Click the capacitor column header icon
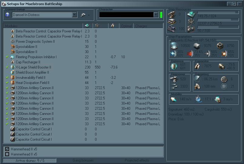 [x=113, y=25]
